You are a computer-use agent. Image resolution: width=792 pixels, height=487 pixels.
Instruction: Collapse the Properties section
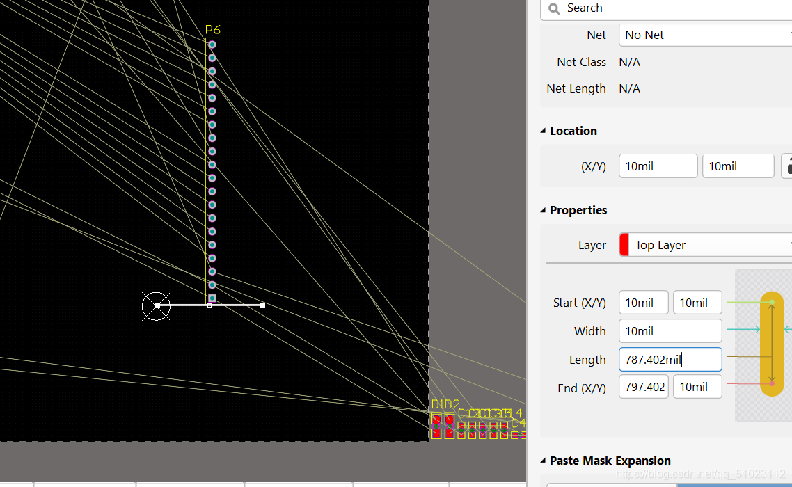point(544,210)
